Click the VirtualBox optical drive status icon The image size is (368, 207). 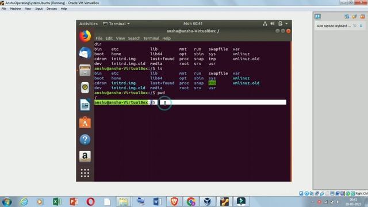pyautogui.click(x=306, y=193)
